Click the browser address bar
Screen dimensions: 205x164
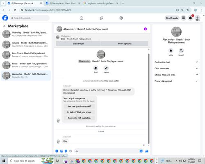tap(98, 10)
